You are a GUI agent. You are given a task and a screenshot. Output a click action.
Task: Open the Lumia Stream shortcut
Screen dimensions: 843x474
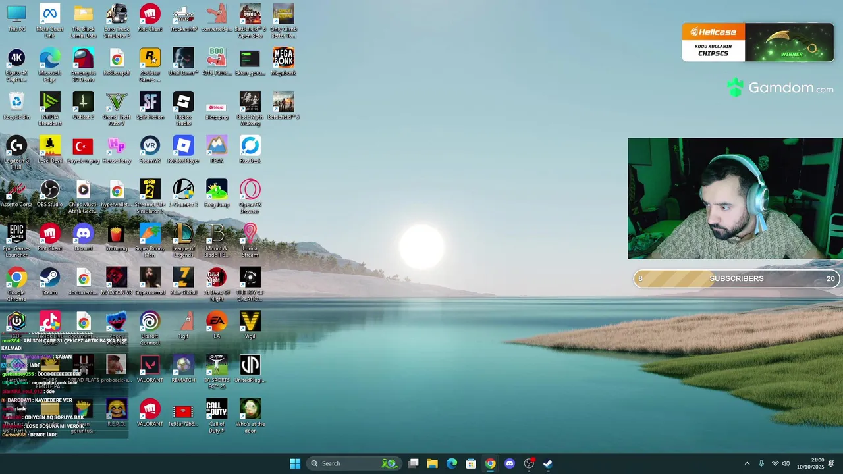coord(250,240)
